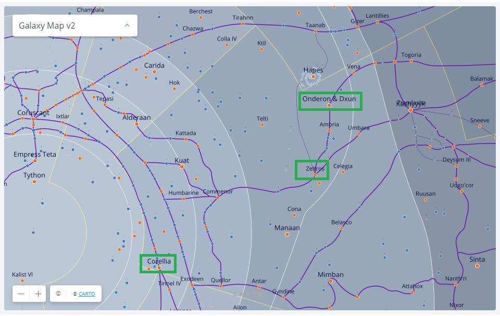Zoom out with the minus button
Screen dimensions: 500x316
click(x=21, y=294)
